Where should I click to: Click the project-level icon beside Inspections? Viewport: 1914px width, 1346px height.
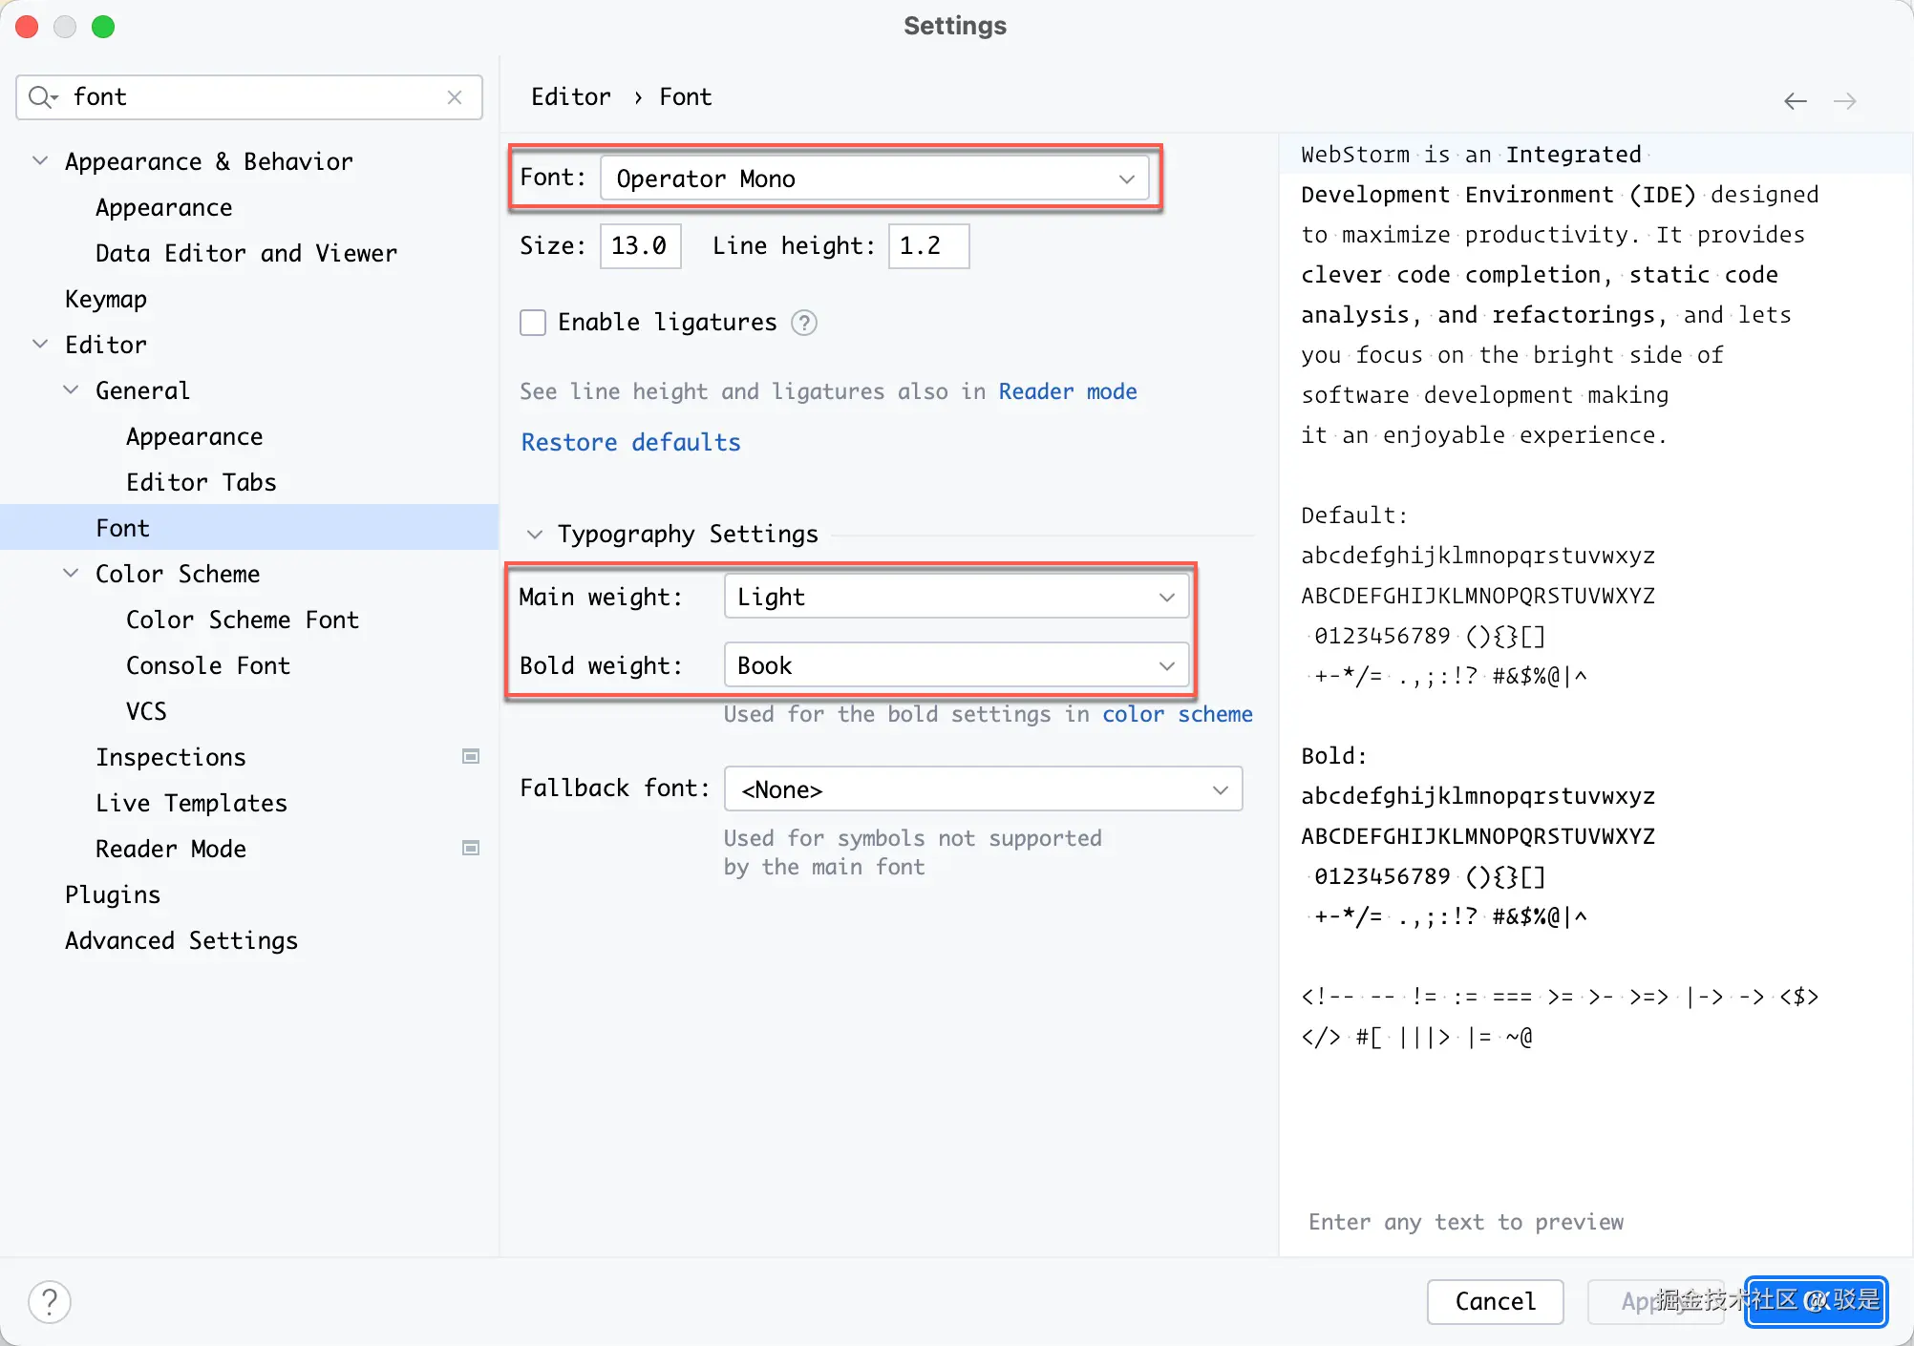pos(471,757)
